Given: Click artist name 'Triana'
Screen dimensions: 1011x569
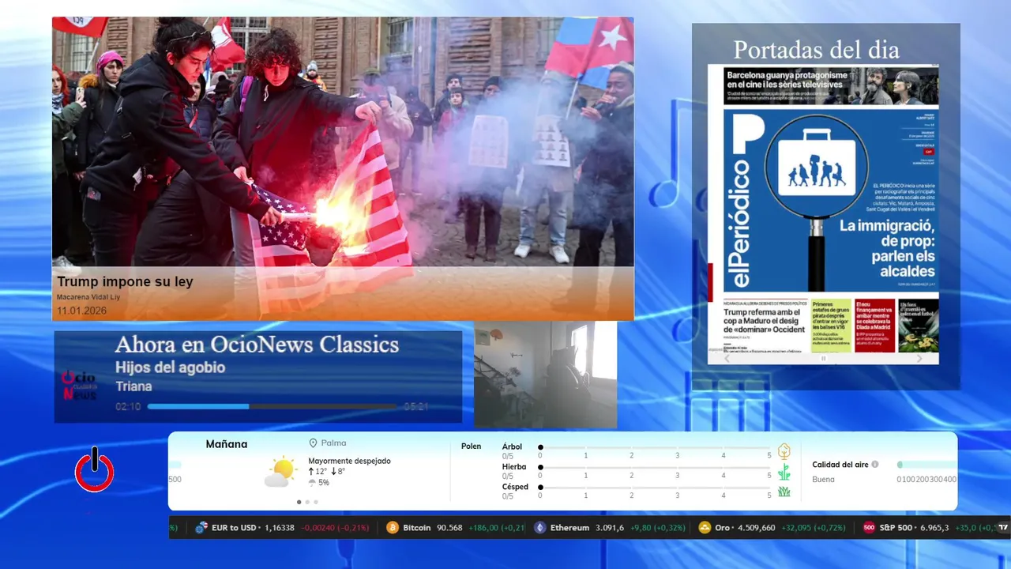Looking at the screenshot, I should coord(133,386).
